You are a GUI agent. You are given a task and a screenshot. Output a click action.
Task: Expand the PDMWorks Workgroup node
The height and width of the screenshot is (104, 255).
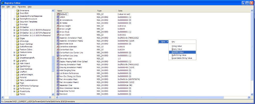tap(14, 86)
